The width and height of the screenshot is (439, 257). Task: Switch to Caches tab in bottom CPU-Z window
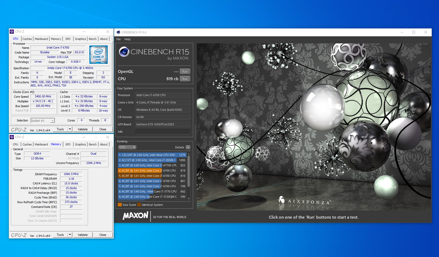(27, 144)
